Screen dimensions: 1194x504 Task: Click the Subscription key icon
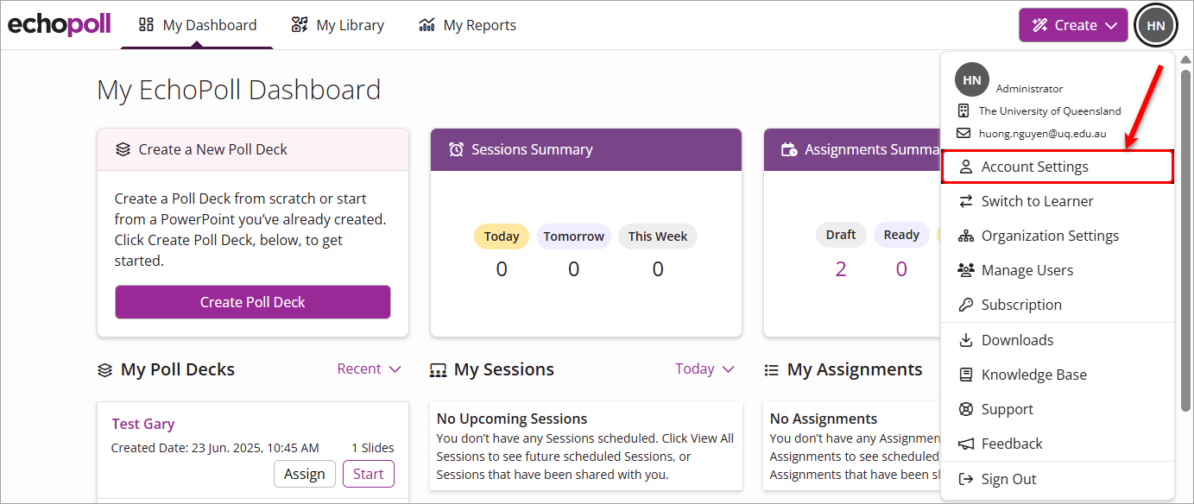tap(966, 305)
